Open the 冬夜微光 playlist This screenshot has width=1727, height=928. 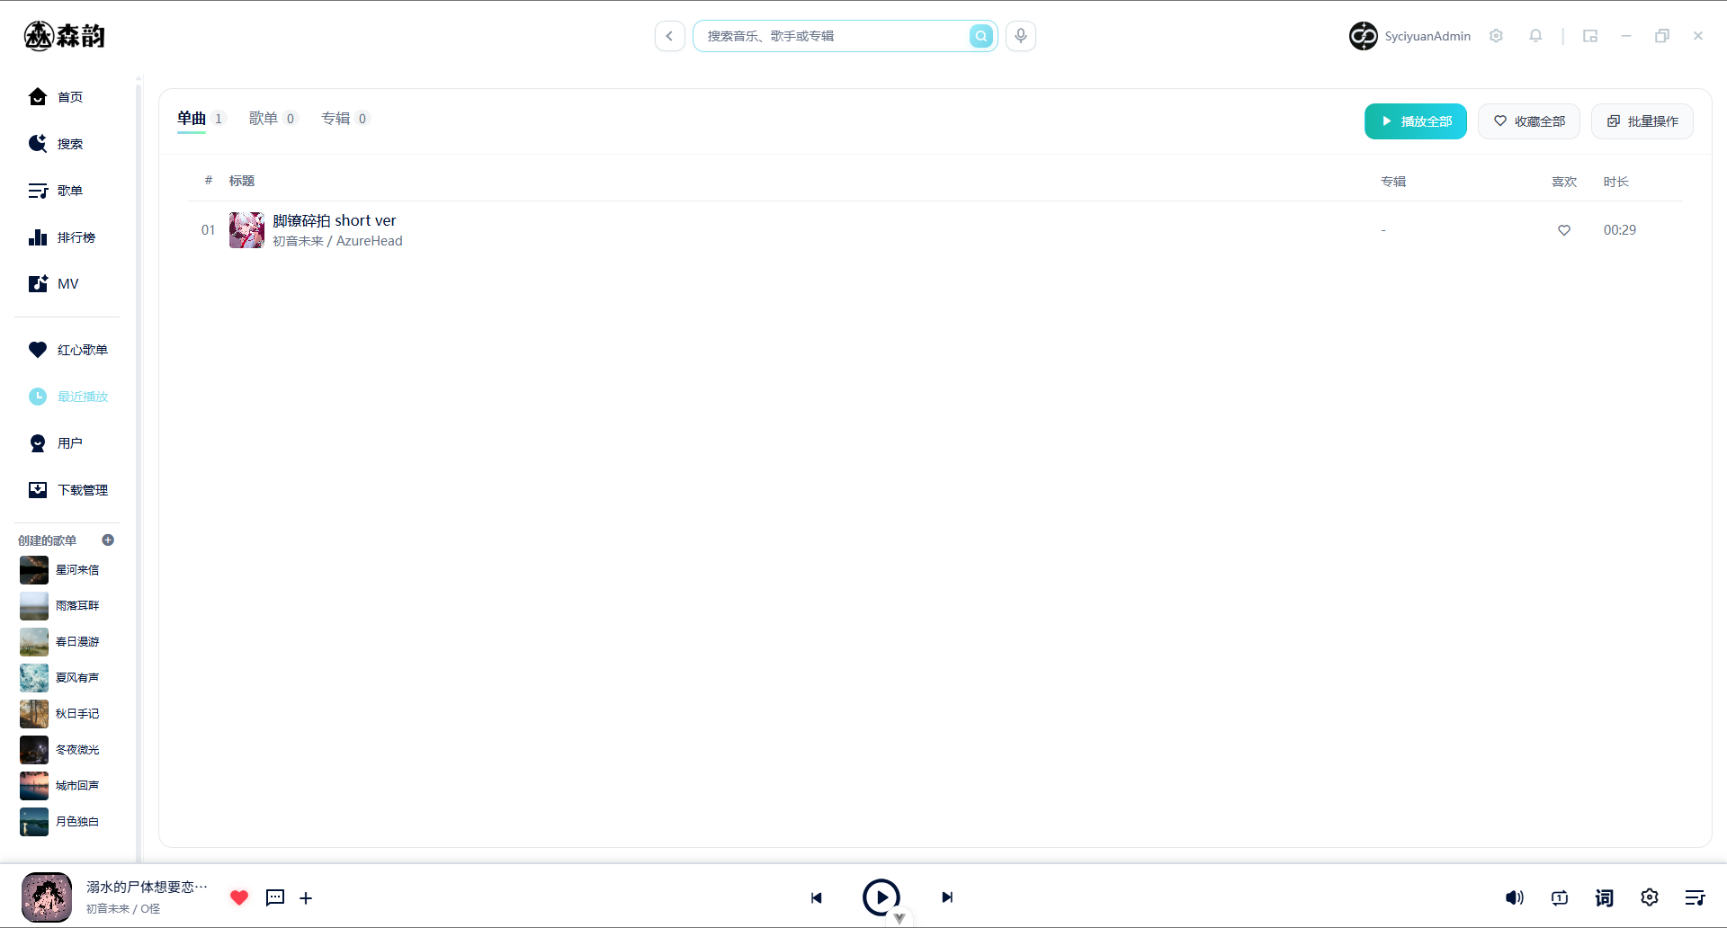tap(61, 750)
